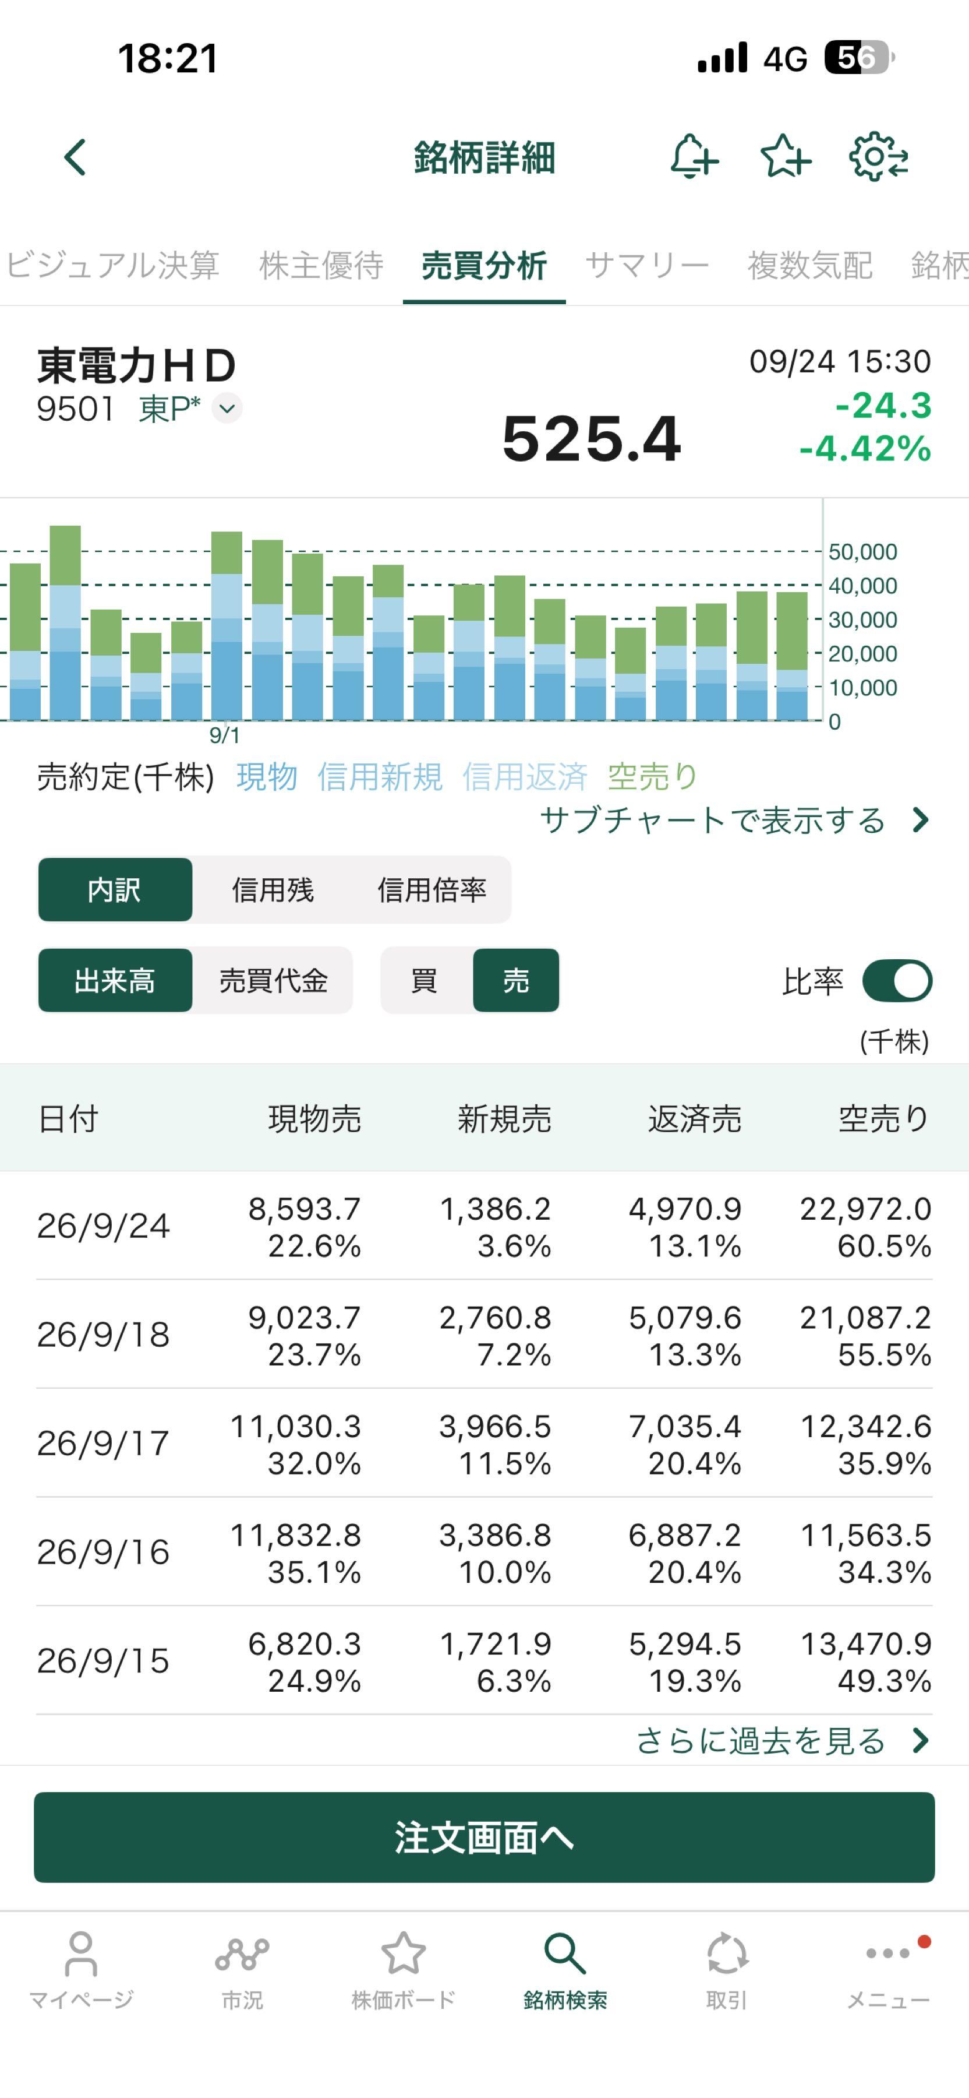Select the 売買分析 tab
Viewport: 969px width, 2098px height.
pyautogui.click(x=484, y=265)
